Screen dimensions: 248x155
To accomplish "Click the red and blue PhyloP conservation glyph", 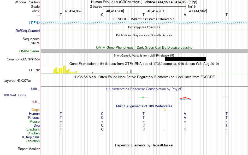I will click(x=185, y=99).
